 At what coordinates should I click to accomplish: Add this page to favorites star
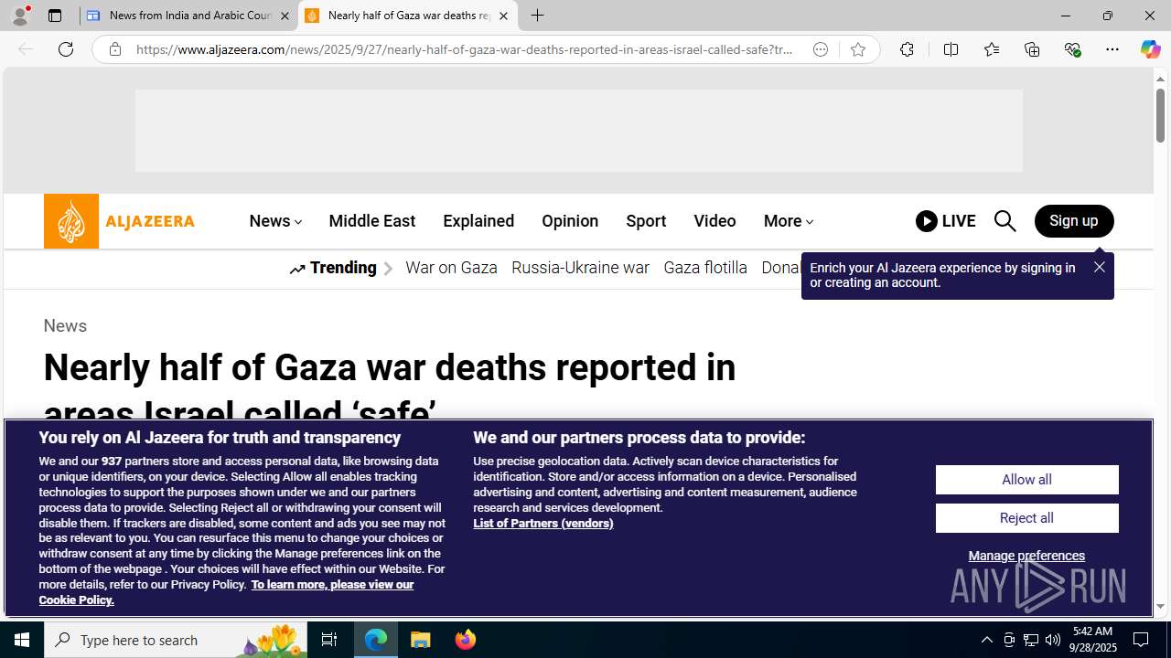tap(858, 49)
